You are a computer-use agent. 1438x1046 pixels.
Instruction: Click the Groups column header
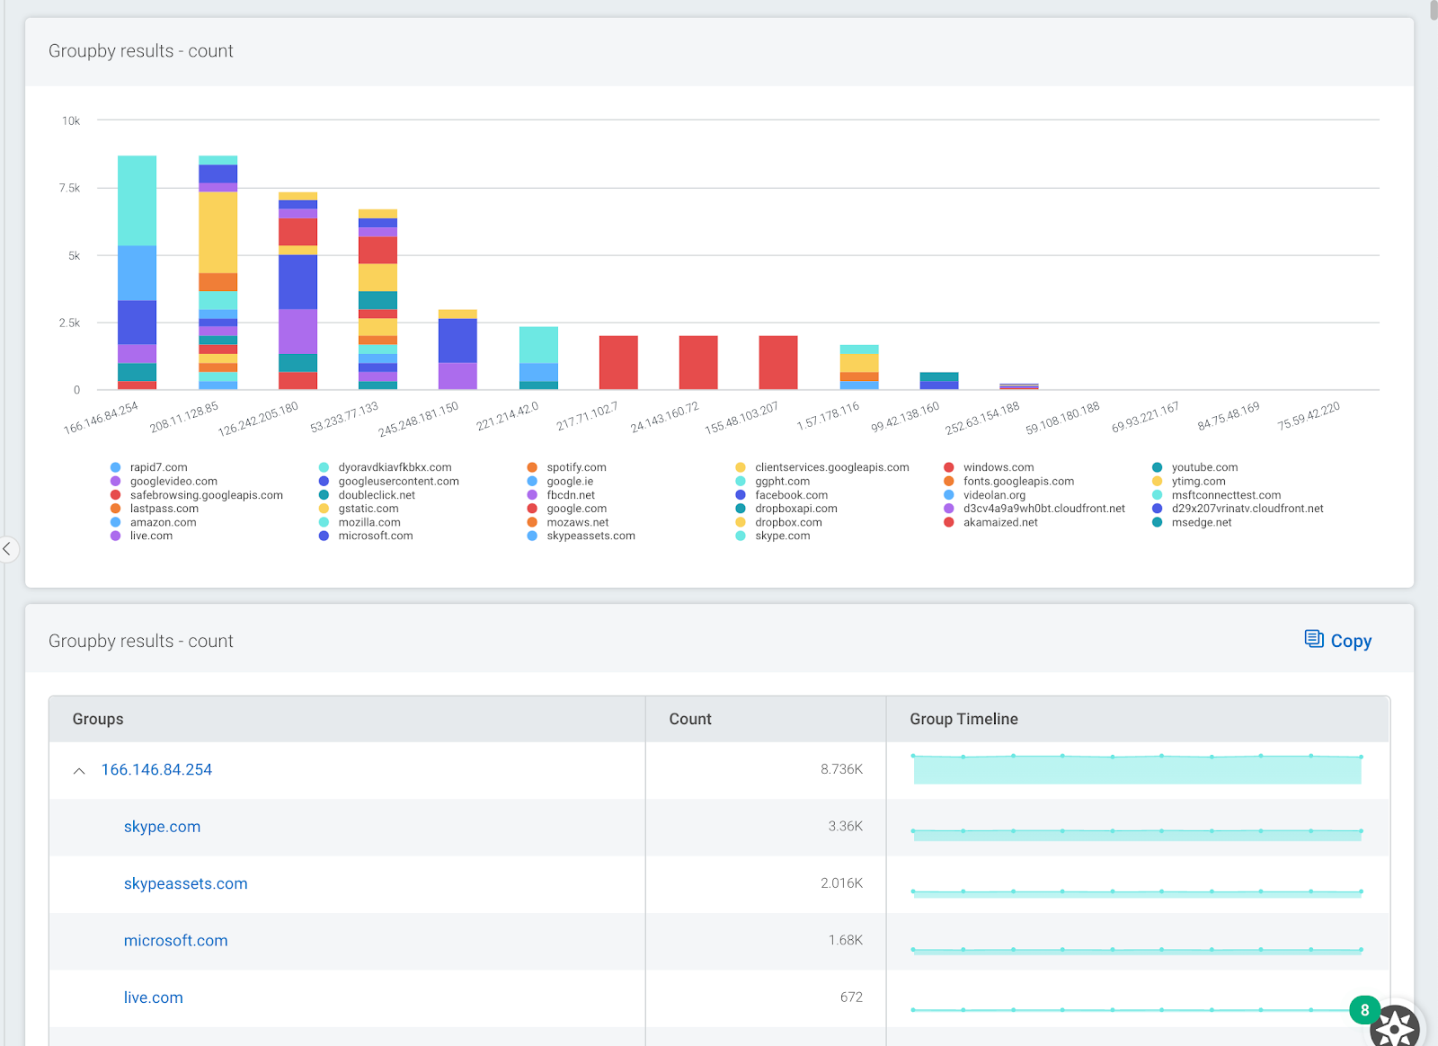(98, 719)
